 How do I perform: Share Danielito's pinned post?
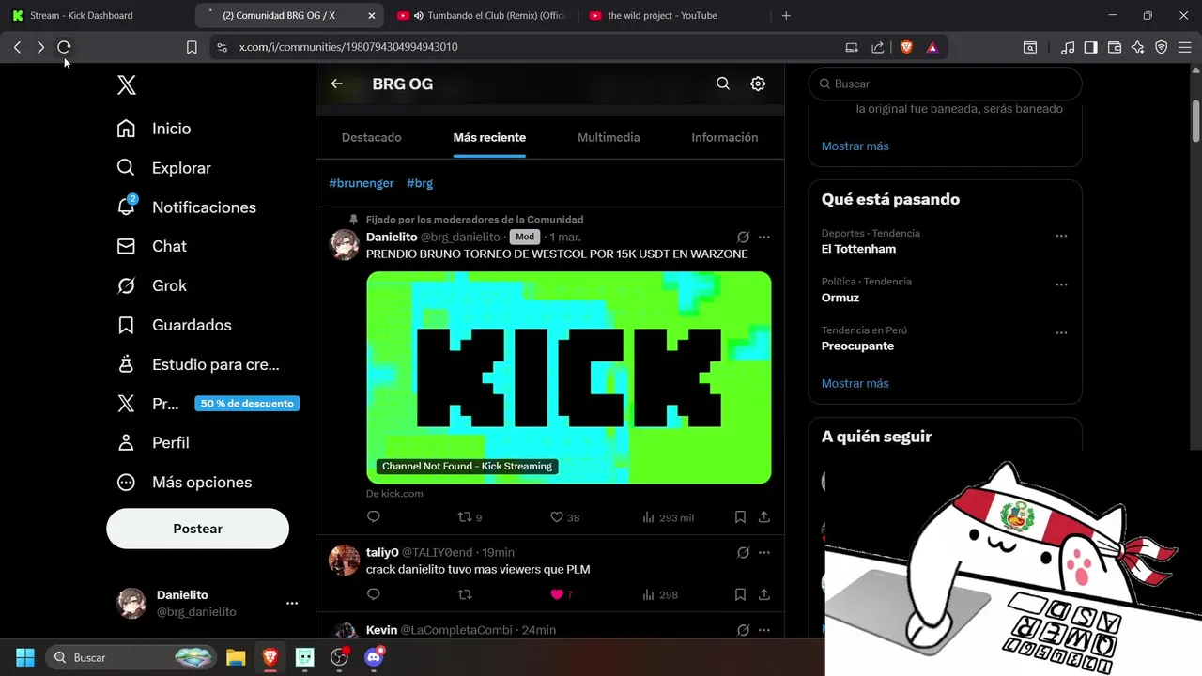click(x=764, y=517)
